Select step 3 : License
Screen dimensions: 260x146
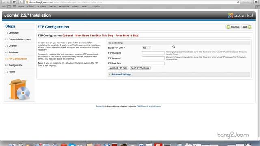11,46
